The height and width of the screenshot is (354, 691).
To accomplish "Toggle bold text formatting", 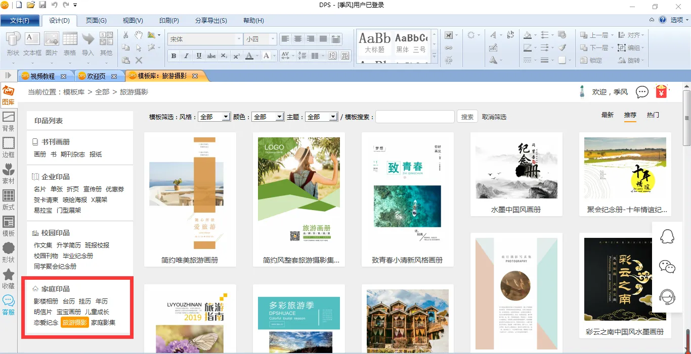I will point(174,56).
